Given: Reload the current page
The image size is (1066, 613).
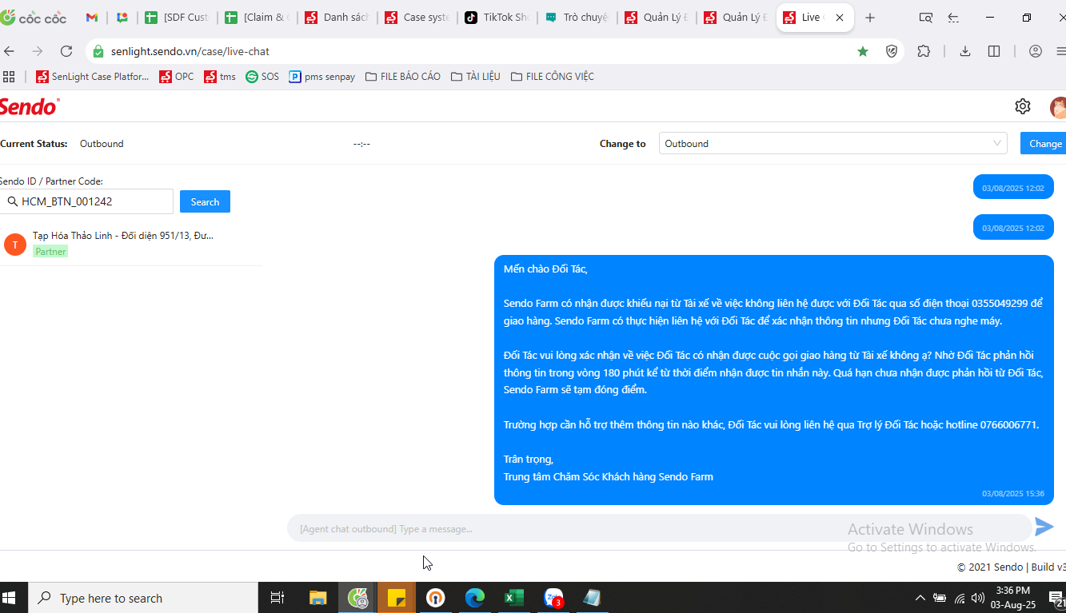Looking at the screenshot, I should 66,51.
